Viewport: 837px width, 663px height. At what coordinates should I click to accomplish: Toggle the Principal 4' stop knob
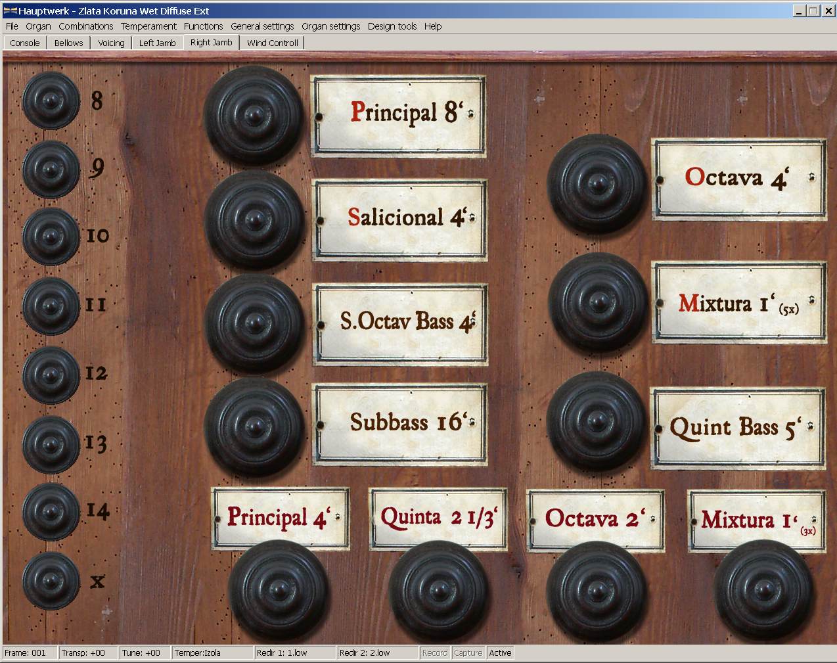pos(279,589)
